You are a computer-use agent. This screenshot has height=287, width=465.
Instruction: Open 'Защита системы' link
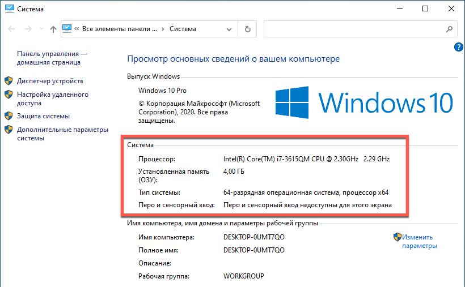tap(43, 116)
